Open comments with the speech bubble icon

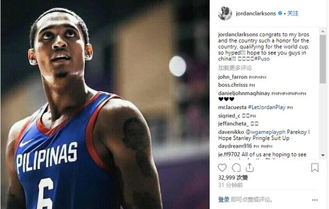[x=236, y=168]
